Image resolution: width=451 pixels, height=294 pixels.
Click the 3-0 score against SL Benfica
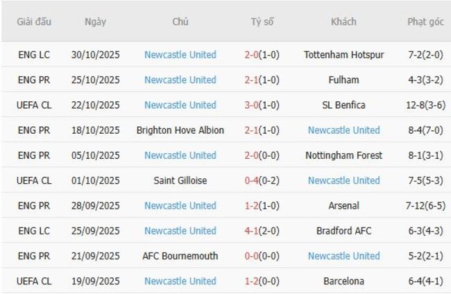pos(251,105)
